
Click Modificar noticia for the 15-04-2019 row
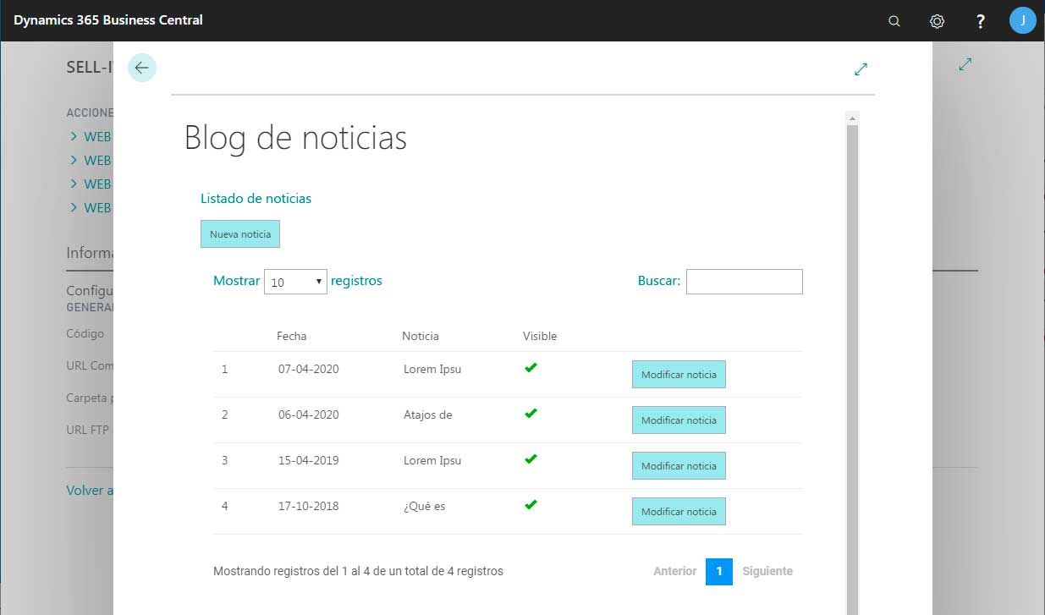(x=679, y=466)
